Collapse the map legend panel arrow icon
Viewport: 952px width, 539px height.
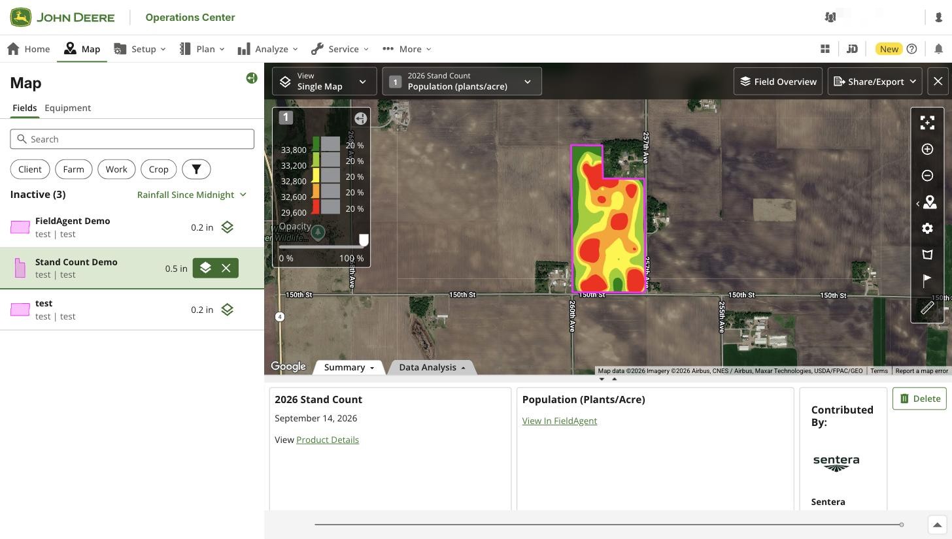pyautogui.click(x=360, y=118)
